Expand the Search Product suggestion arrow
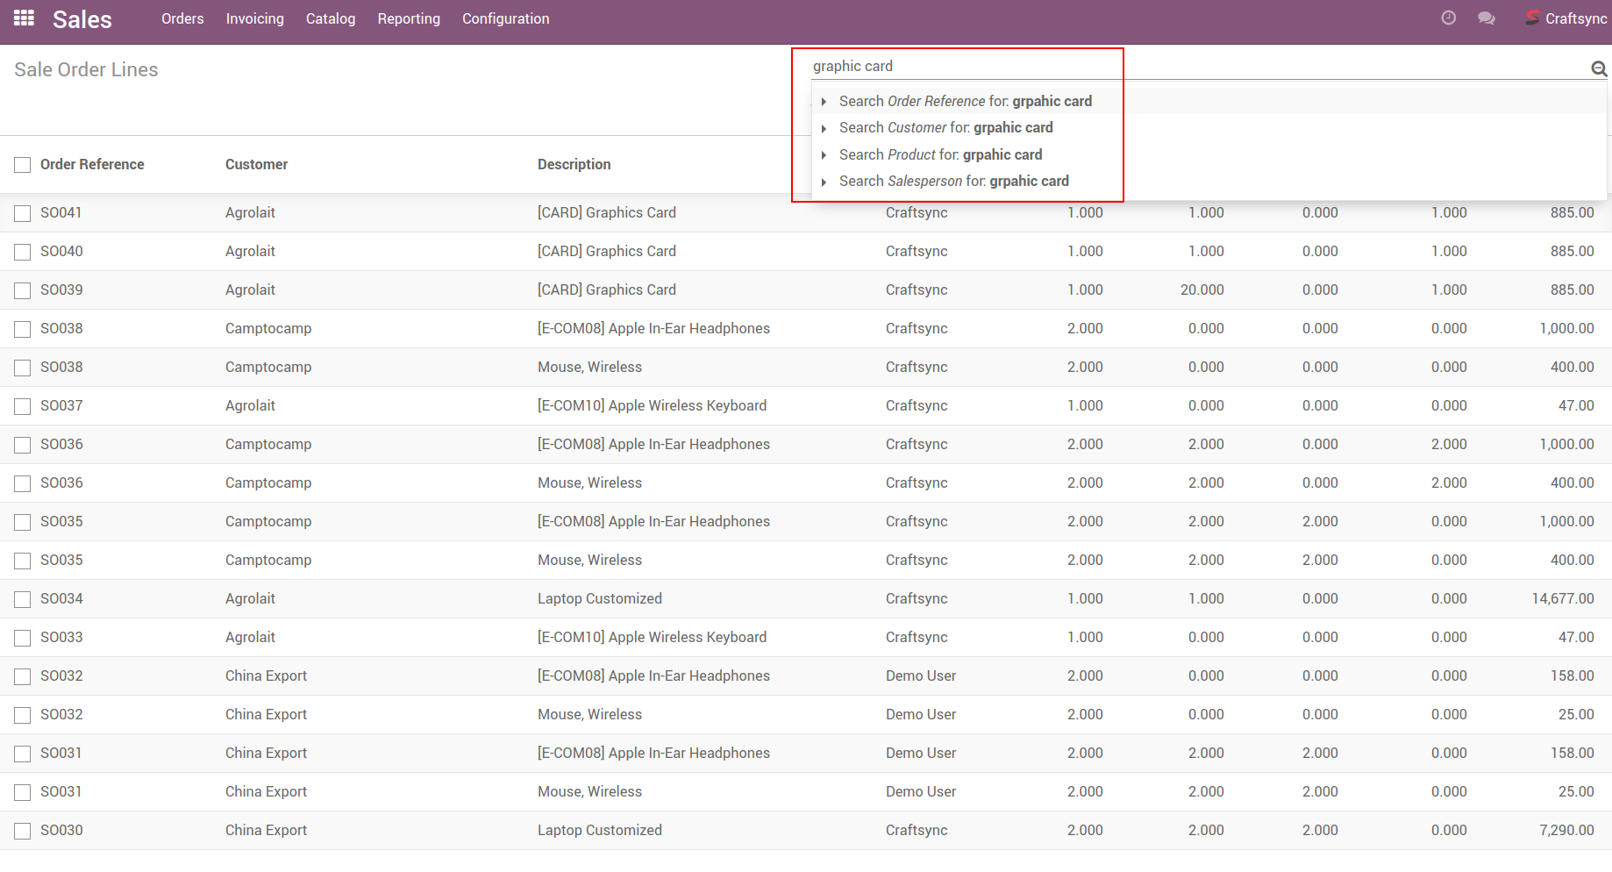 pos(824,155)
